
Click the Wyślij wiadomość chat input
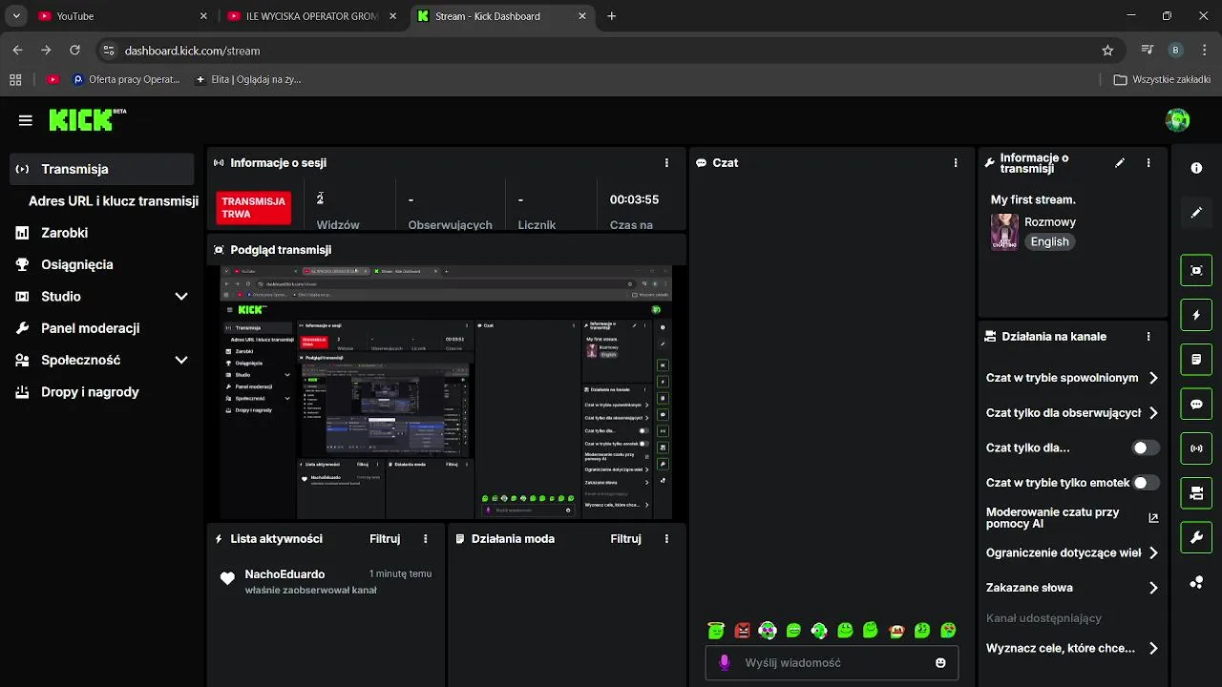[832, 662]
